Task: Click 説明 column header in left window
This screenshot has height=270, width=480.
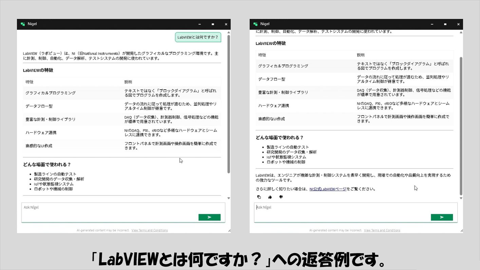Action: pyautogui.click(x=128, y=82)
